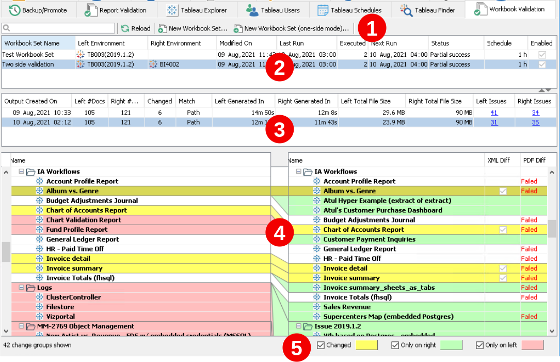This screenshot has width=560, height=362.
Task: Collapse Issue 2019.1.2 folder on right
Action: point(298,326)
